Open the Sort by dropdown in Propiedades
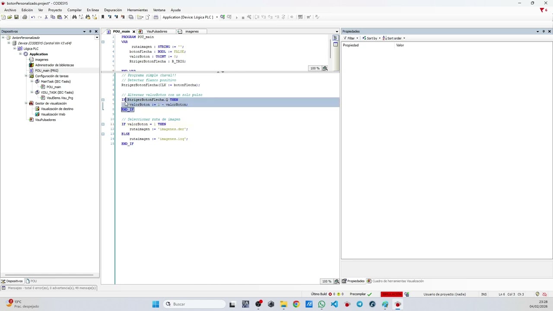 (x=371, y=38)
